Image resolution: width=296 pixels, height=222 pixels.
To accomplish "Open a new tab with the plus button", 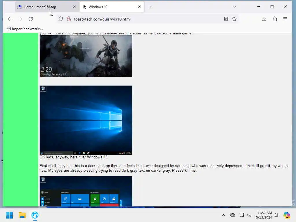I will point(150,7).
